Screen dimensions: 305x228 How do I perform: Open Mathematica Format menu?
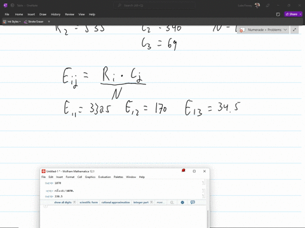[x=70, y=177]
